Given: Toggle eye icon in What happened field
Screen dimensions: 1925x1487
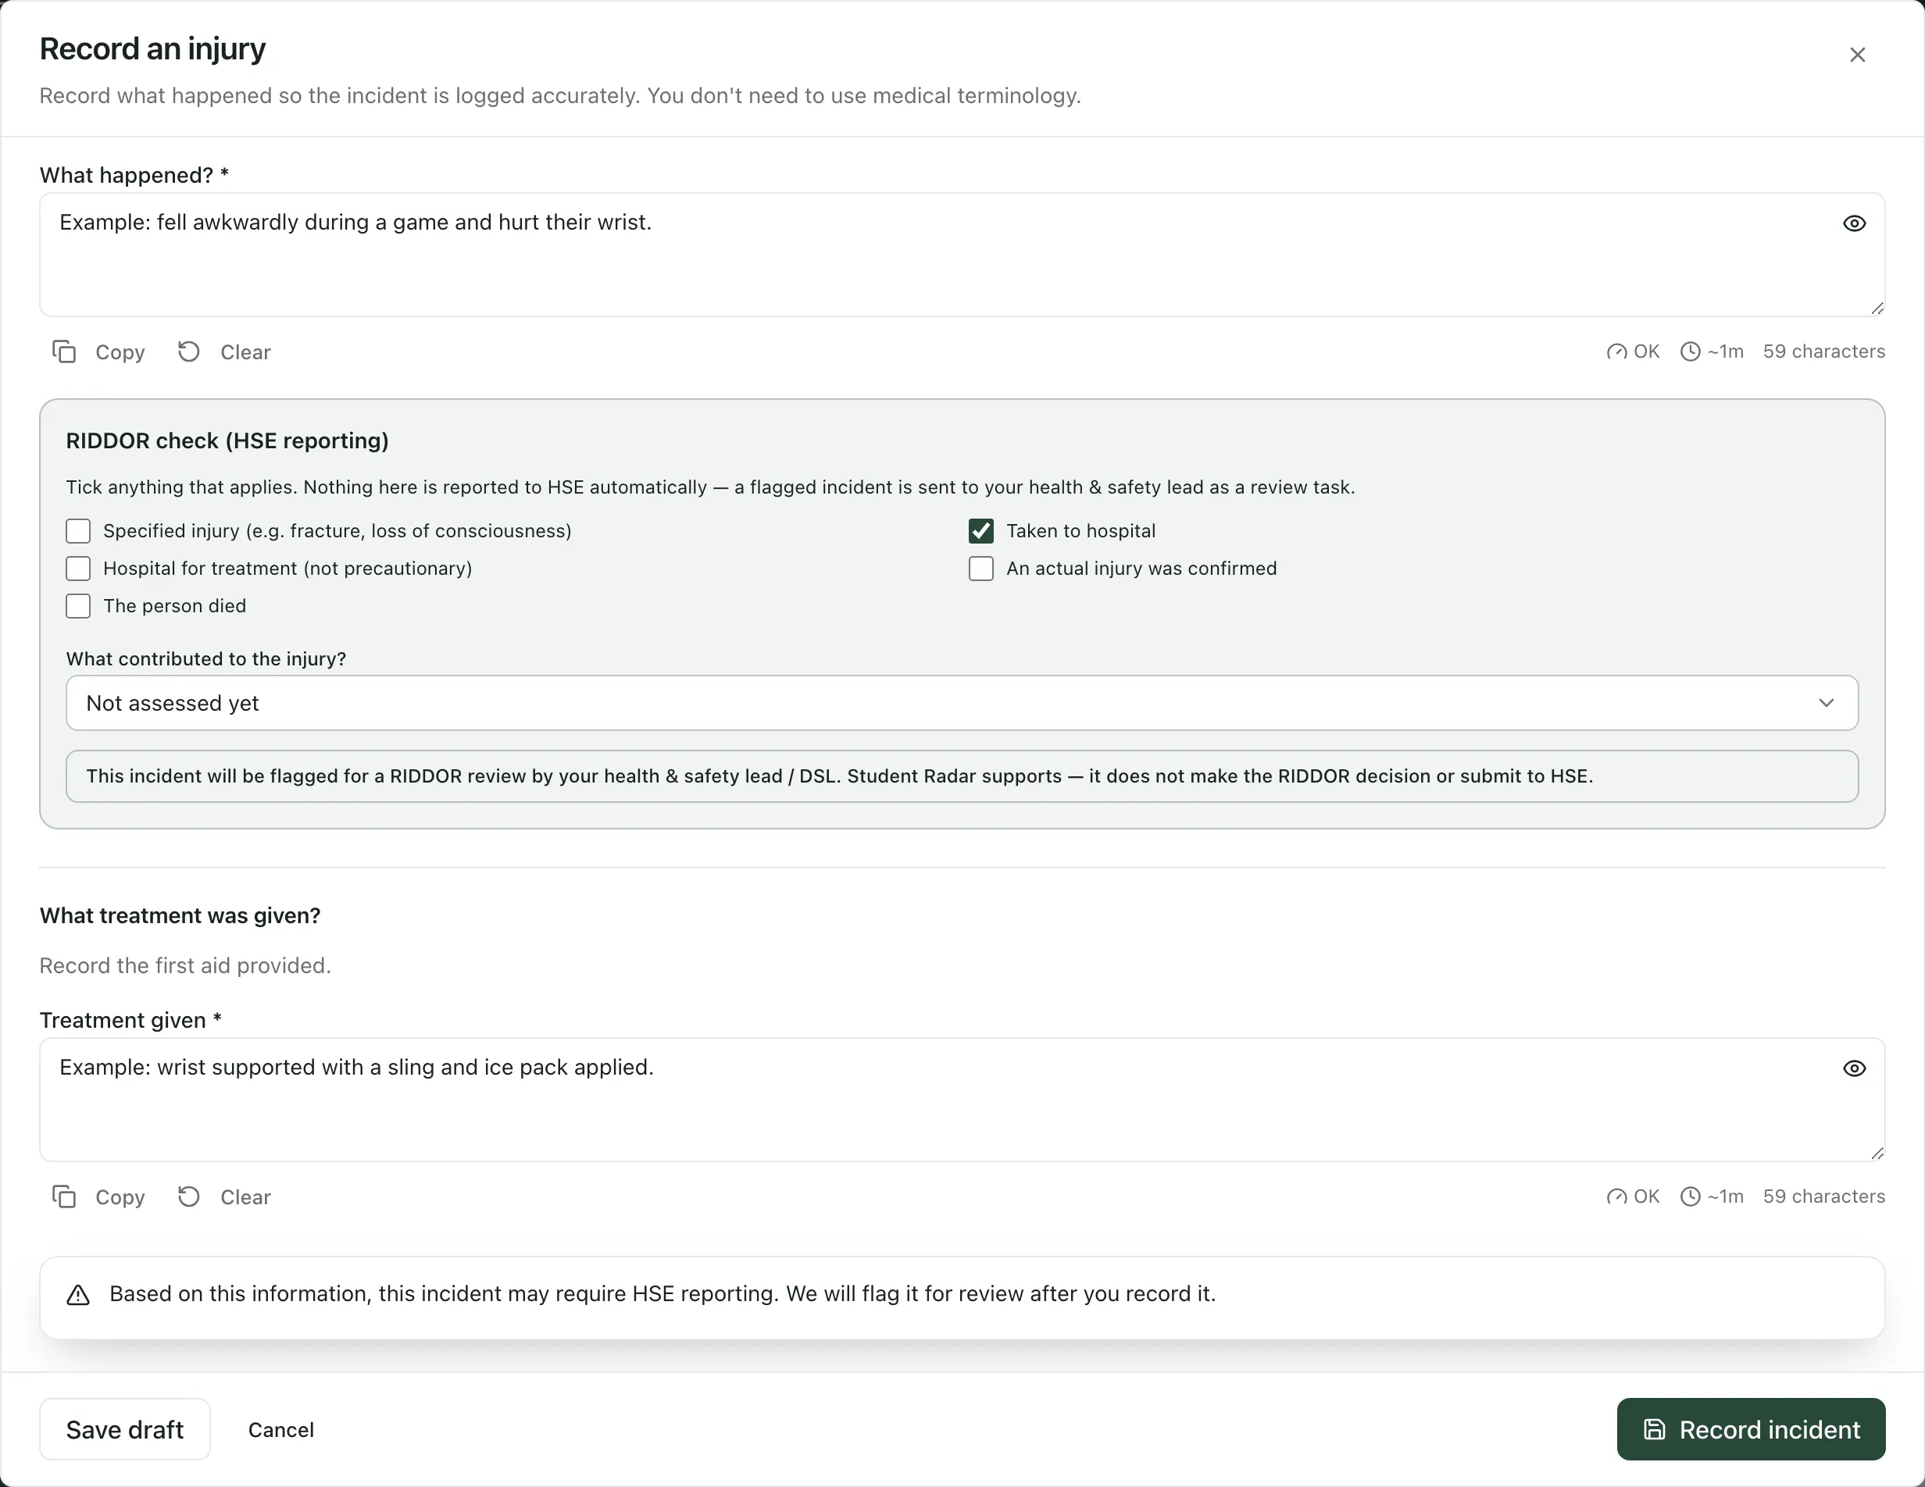Looking at the screenshot, I should [1854, 224].
